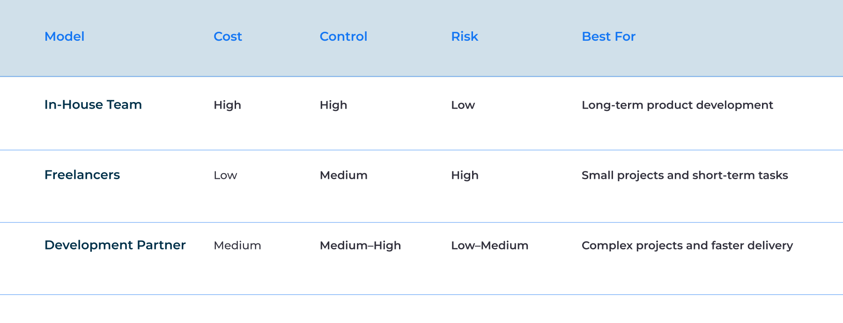Select In-House Team's Low risk cell
Screen dimensions: 843x323
(463, 105)
